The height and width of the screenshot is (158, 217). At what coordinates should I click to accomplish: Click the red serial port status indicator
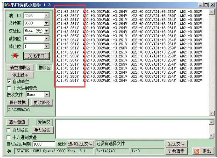(x=15, y=56)
